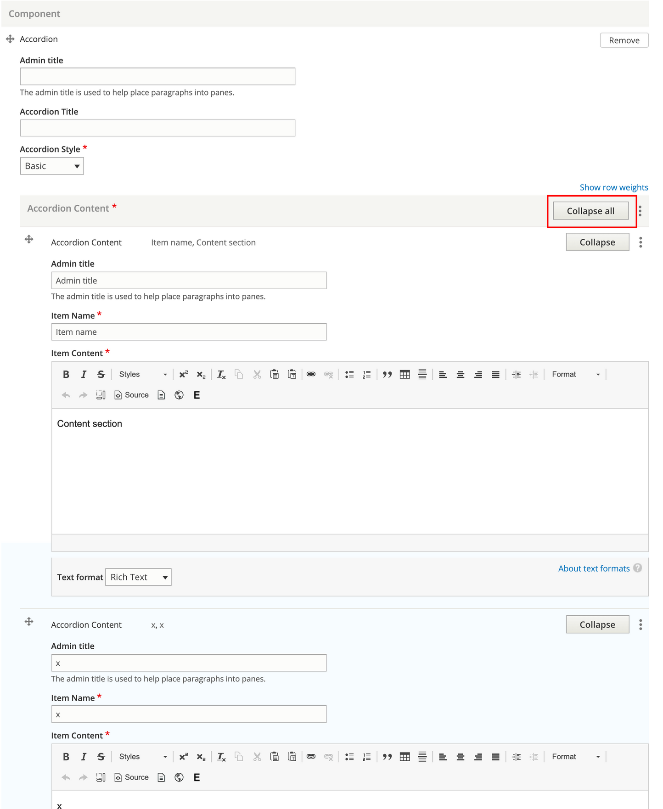Click the drag handle next to Accordion
Screen dimensions: 663x809
(x=10, y=39)
